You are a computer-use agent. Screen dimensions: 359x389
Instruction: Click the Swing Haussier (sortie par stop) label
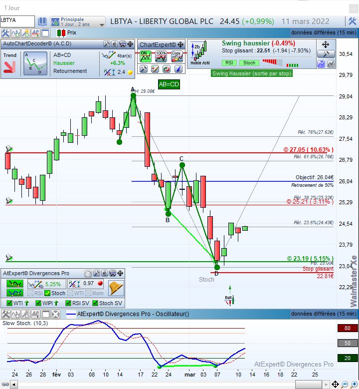pyautogui.click(x=252, y=73)
